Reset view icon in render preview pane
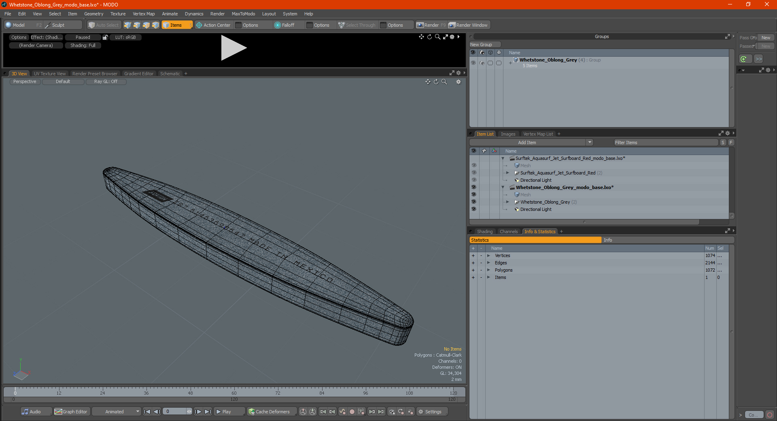Image resolution: width=777 pixels, height=421 pixels. 430,37
